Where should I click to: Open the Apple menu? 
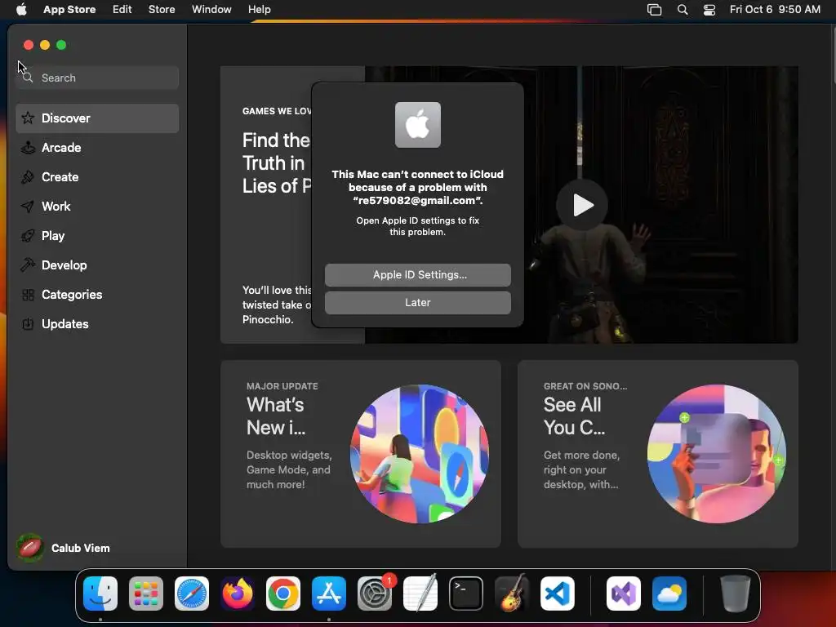coord(21,10)
